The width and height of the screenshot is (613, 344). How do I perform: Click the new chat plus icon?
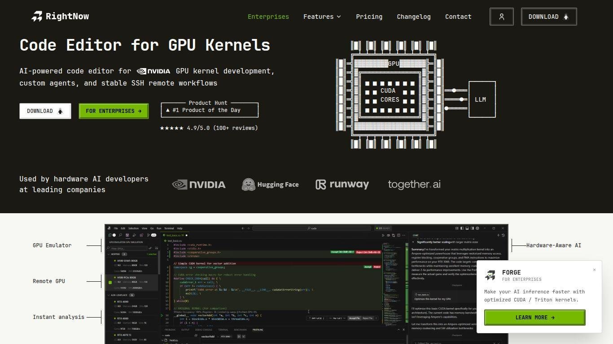pyautogui.click(x=498, y=235)
